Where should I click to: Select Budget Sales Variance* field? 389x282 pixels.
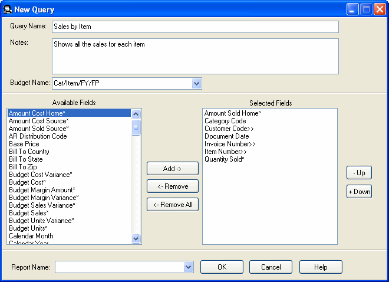coord(69,205)
